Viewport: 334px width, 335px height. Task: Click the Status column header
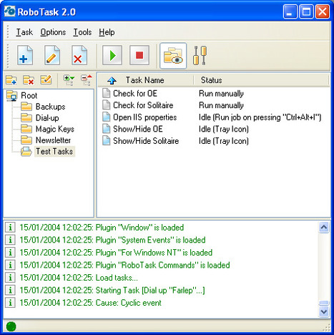[x=261, y=80]
